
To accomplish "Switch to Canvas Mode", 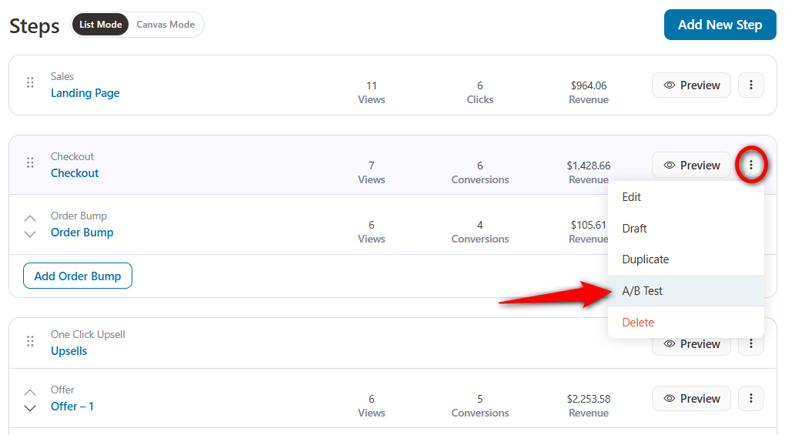I will (165, 25).
